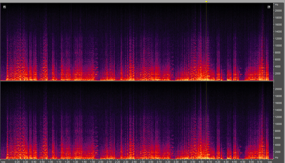Click the 5:00 mark on the time ruler

[251, 162]
